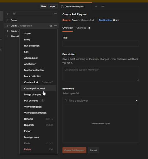Focus the Description markdown text area

tap(101, 74)
